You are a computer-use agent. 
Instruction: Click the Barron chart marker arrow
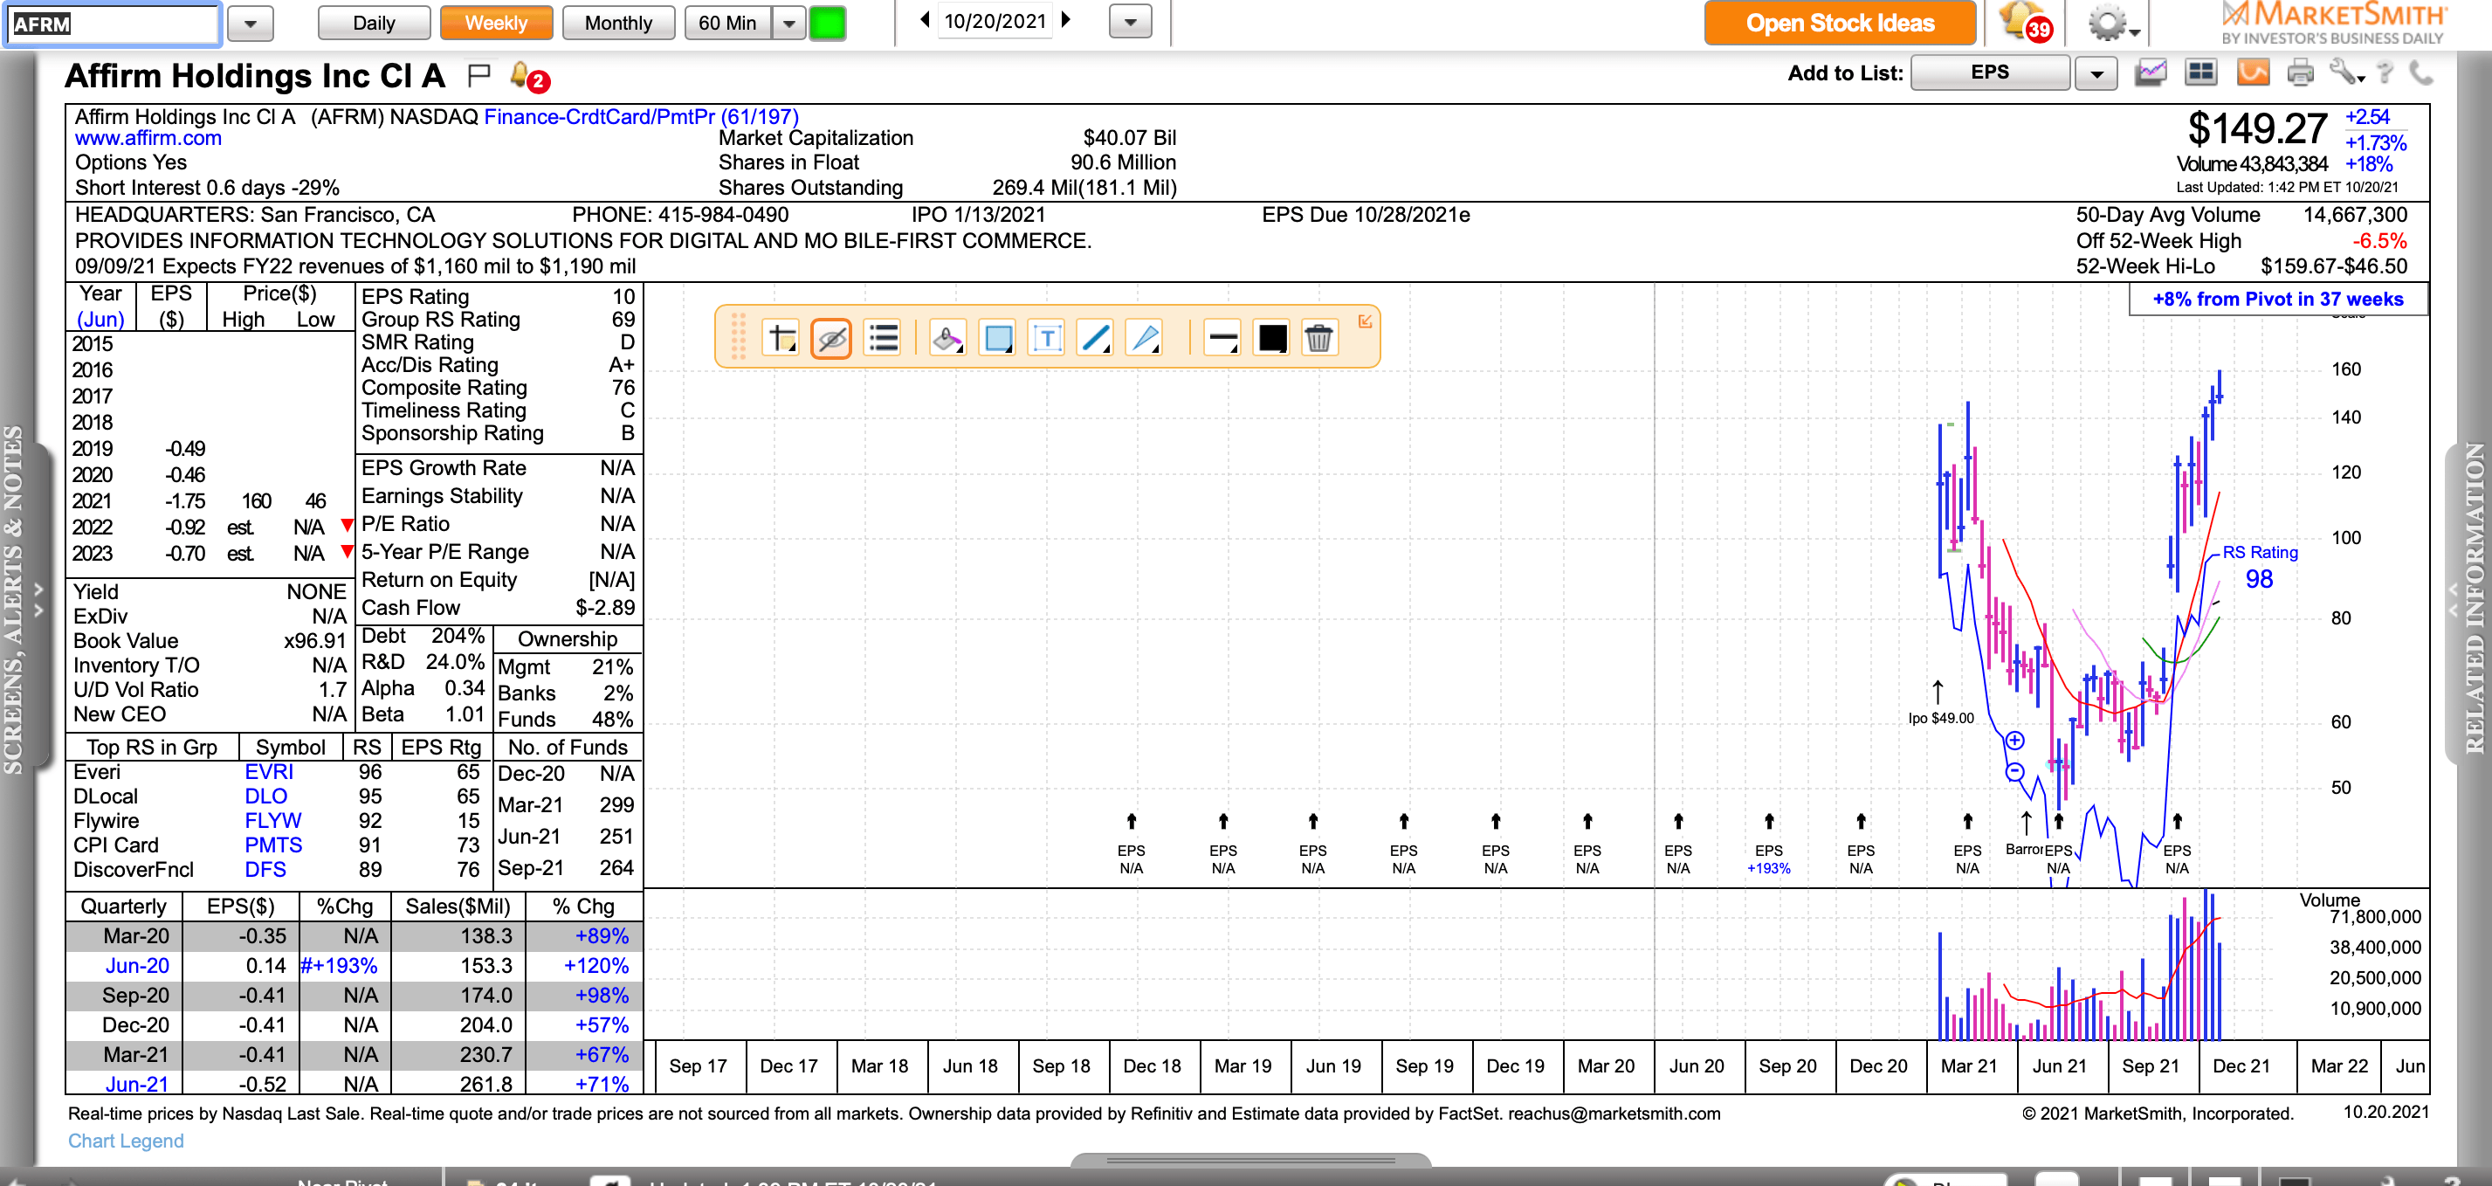[x=2026, y=823]
